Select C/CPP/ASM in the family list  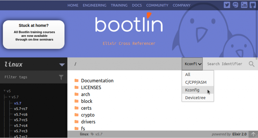coord(198,82)
